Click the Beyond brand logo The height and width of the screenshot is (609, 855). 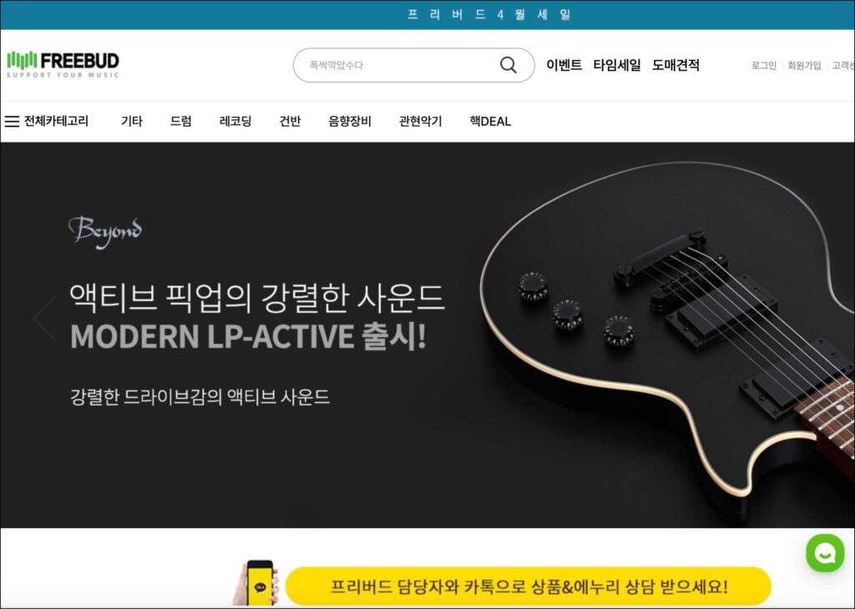coord(104,232)
